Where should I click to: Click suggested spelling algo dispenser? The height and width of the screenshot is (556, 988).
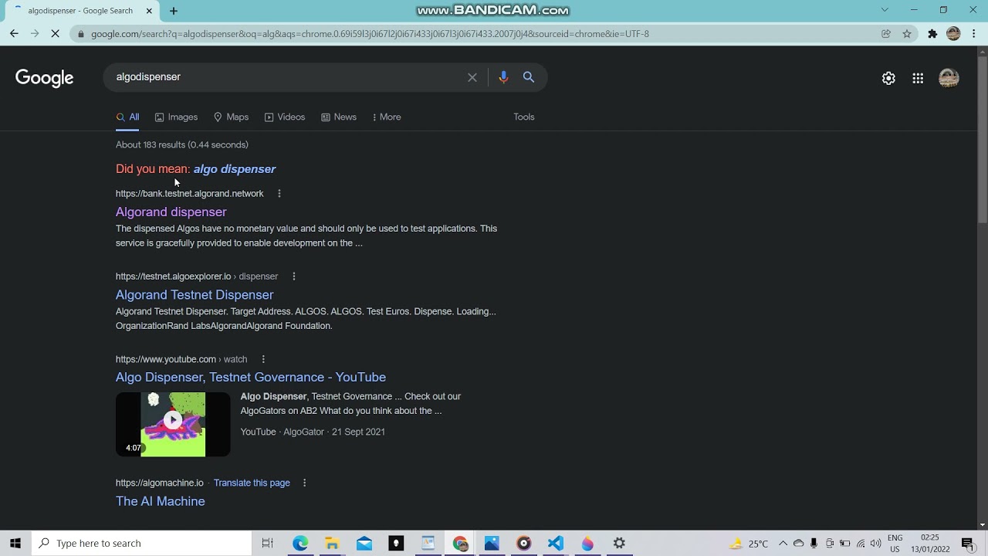235,169
